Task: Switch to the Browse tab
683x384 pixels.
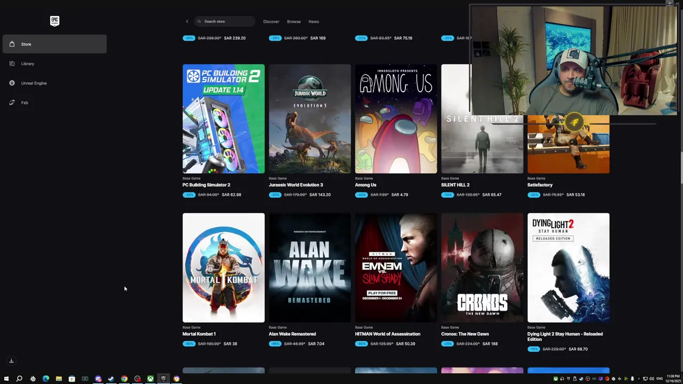Action: [x=293, y=21]
